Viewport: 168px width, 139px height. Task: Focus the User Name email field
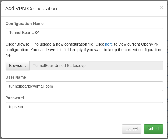(84, 86)
